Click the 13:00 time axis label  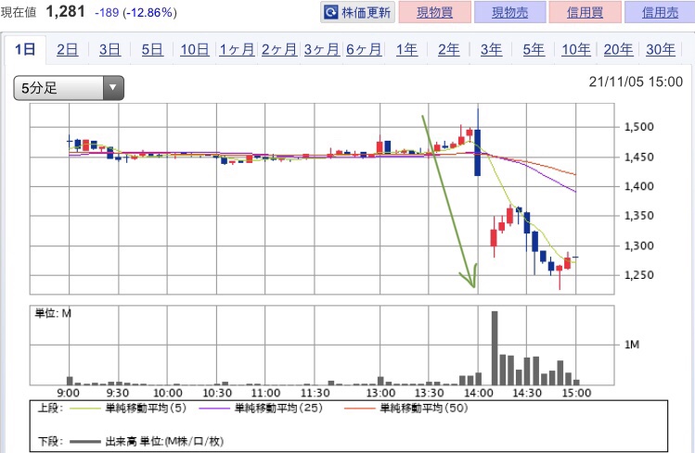coord(380,393)
